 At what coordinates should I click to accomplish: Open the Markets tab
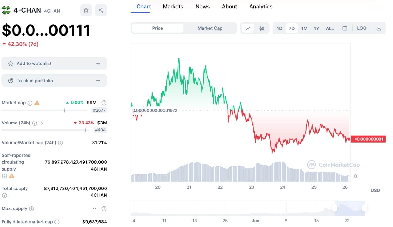coord(173,6)
